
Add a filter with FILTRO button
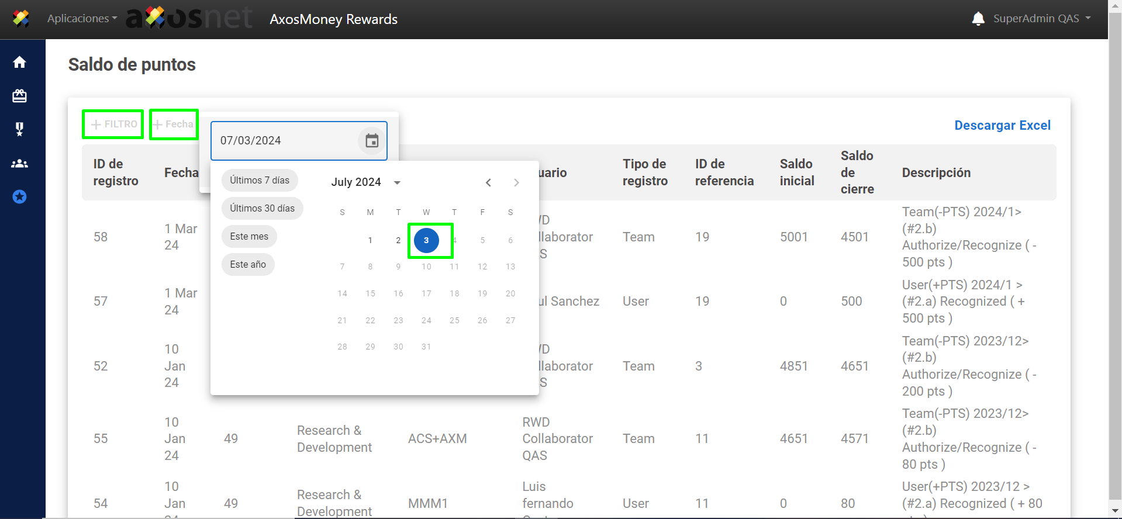(x=113, y=124)
